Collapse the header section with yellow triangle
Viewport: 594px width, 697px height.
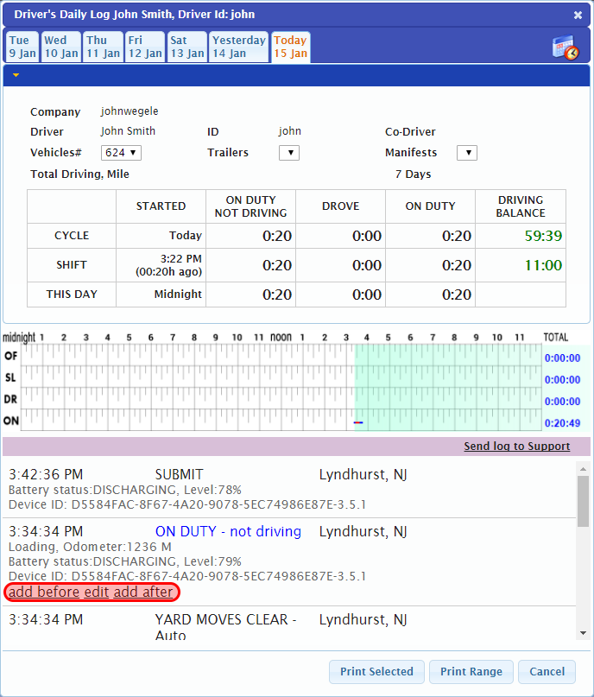point(16,75)
